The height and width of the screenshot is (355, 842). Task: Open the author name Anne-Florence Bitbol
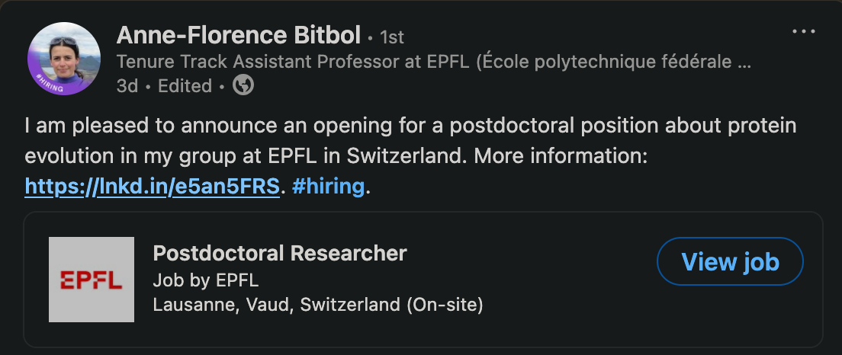click(x=237, y=34)
